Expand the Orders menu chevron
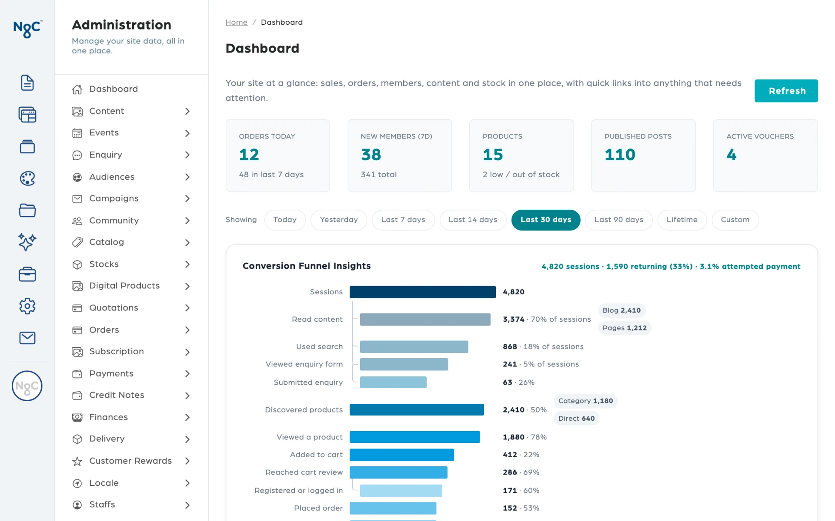The image size is (835, 521). 187,330
